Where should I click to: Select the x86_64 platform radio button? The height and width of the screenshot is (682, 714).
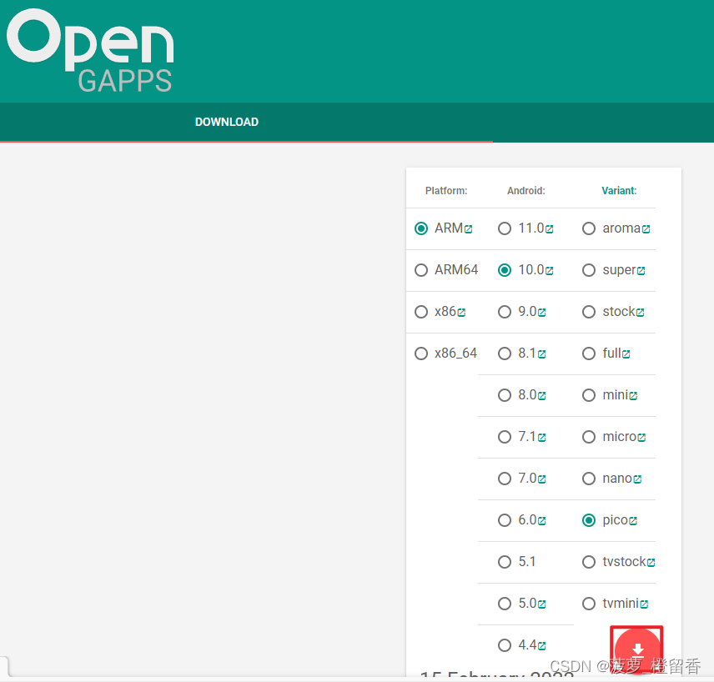click(x=421, y=354)
